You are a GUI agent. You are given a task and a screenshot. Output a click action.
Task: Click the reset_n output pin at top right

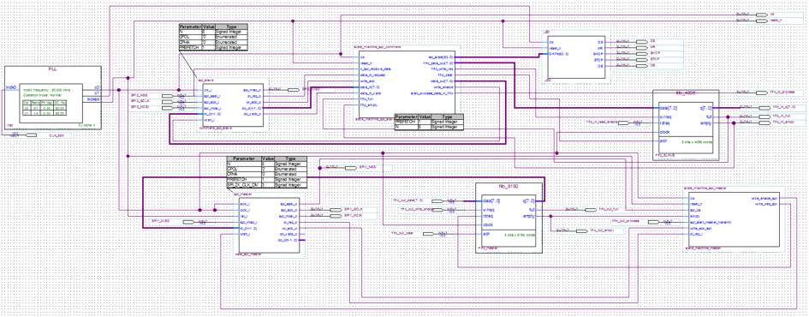pyautogui.click(x=761, y=21)
